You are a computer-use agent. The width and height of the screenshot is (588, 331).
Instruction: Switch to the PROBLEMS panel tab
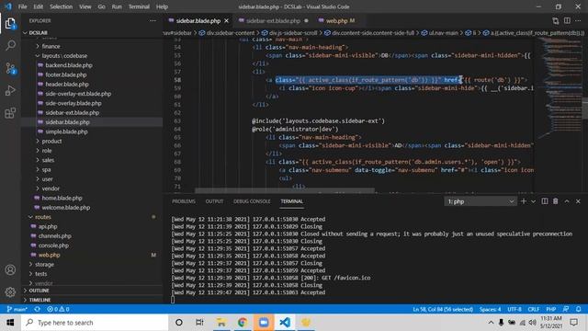tap(184, 201)
